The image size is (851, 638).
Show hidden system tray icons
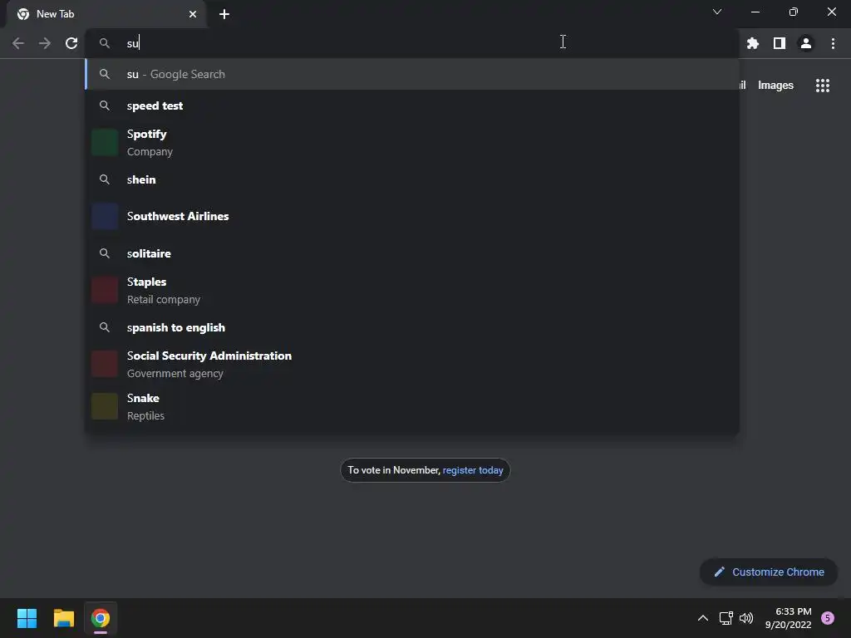tap(703, 618)
